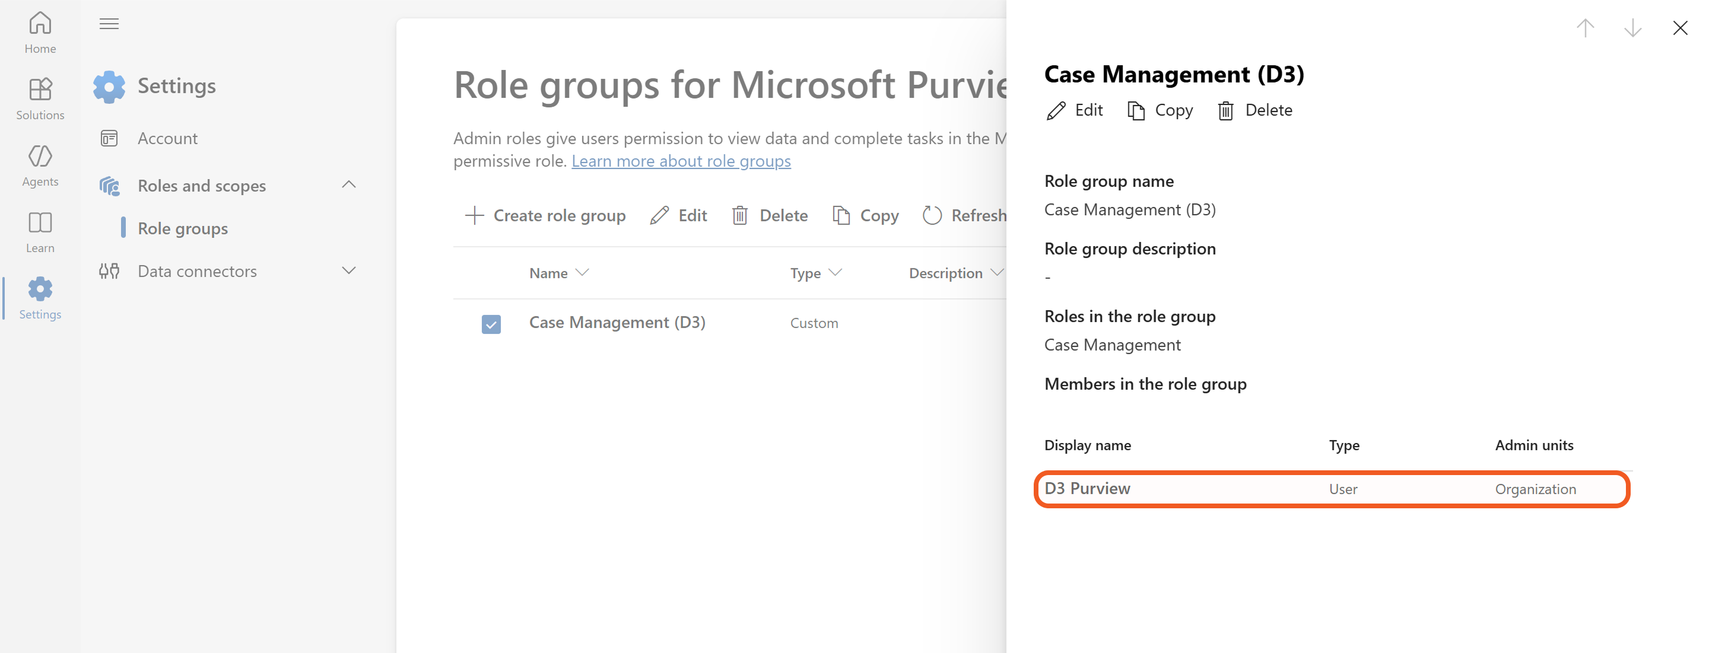Uncheck the Case Management (D3) checkbox
This screenshot has width=1709, height=653.
(x=491, y=323)
